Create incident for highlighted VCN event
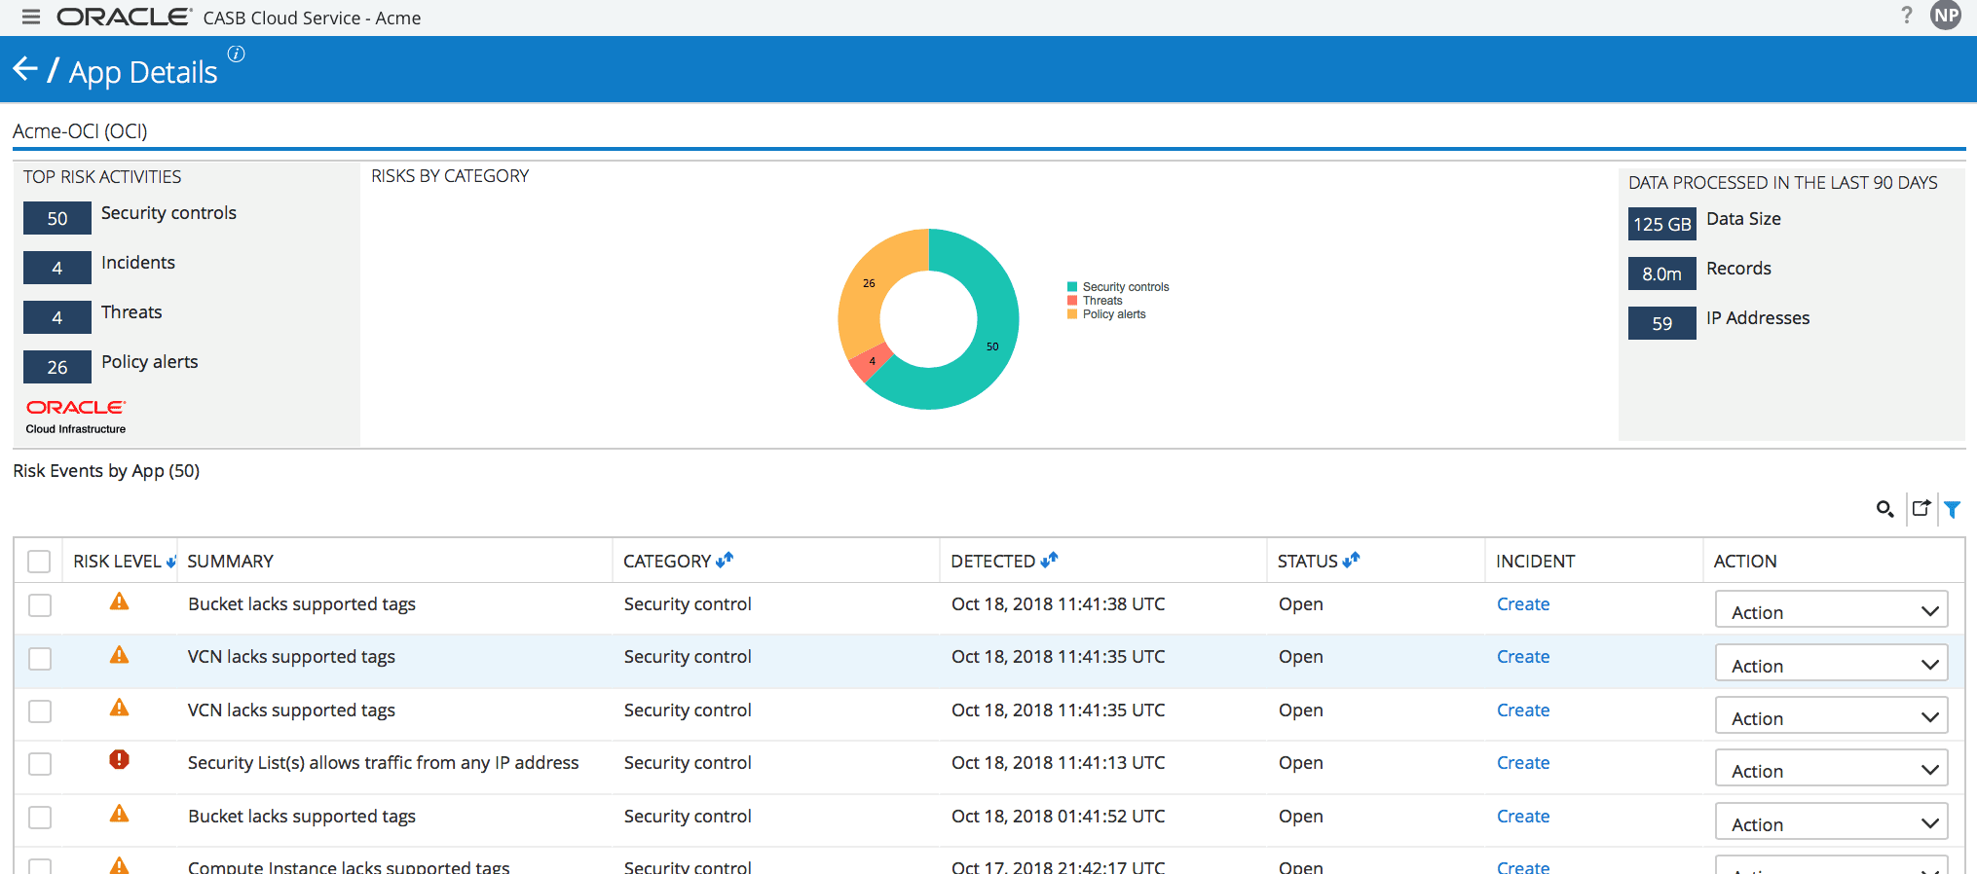Screen dimensions: 1977x874 (1523, 657)
